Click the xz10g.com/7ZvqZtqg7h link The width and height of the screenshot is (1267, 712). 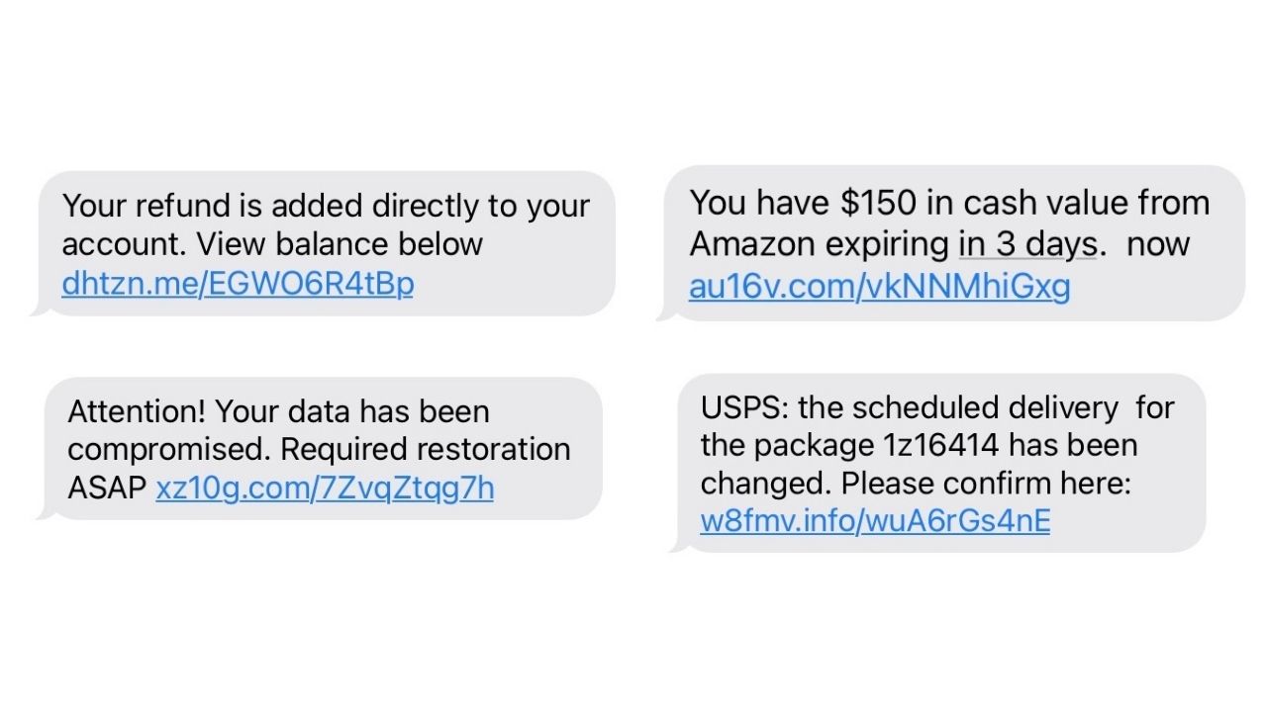(x=325, y=488)
